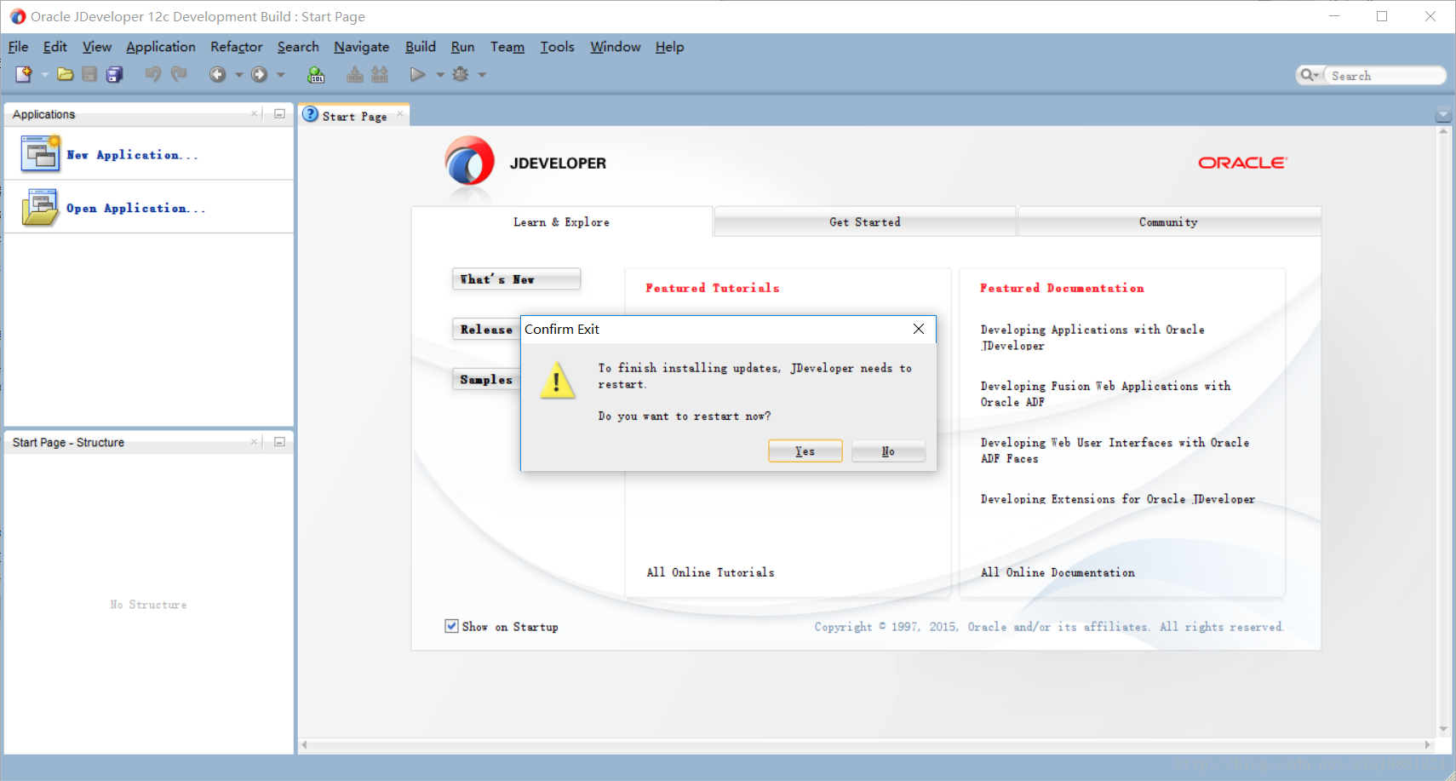The image size is (1456, 781).
Task: Click the Save toolbar icon
Action: tap(89, 75)
